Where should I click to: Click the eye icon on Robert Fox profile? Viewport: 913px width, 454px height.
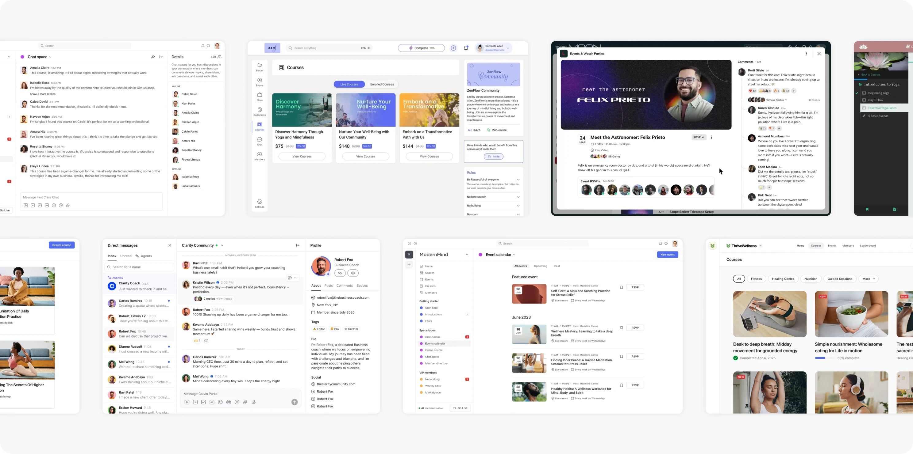tap(353, 273)
